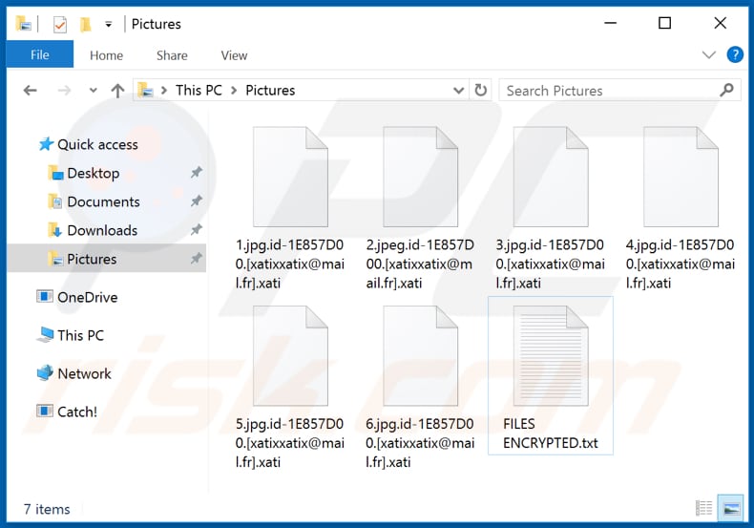Screen dimensions: 754x528
Task: Click the Properties quick access toolbar icon
Action: (59, 24)
